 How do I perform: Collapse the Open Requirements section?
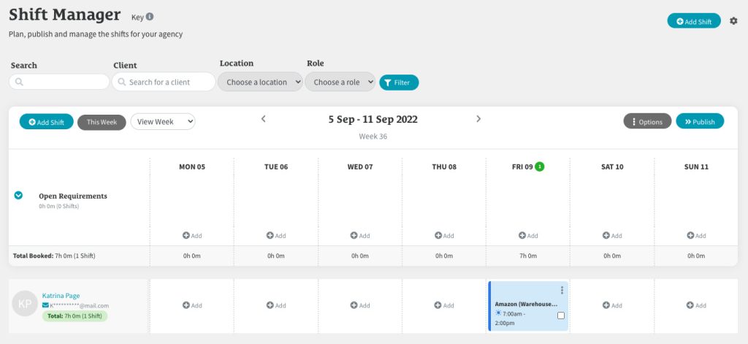pyautogui.click(x=18, y=195)
